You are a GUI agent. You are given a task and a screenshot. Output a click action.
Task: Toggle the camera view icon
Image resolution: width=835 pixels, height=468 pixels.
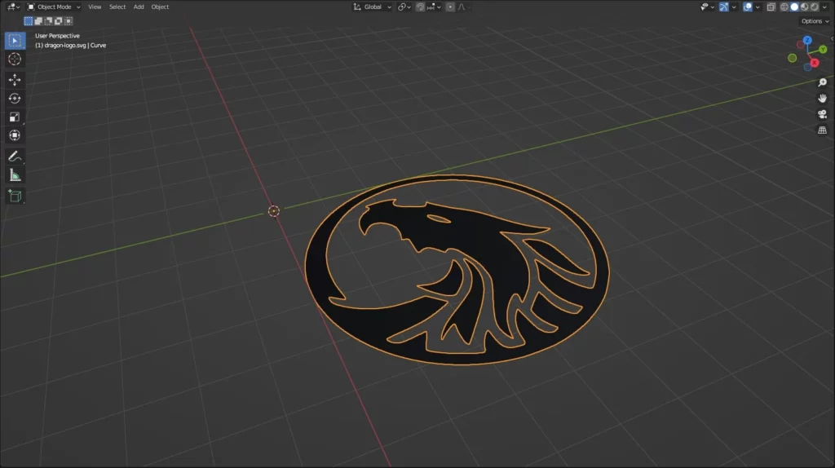(x=822, y=114)
